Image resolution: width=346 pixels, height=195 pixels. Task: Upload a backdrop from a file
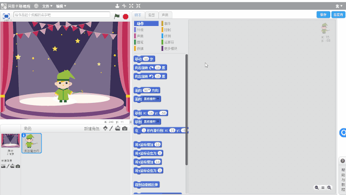[x=12, y=166]
